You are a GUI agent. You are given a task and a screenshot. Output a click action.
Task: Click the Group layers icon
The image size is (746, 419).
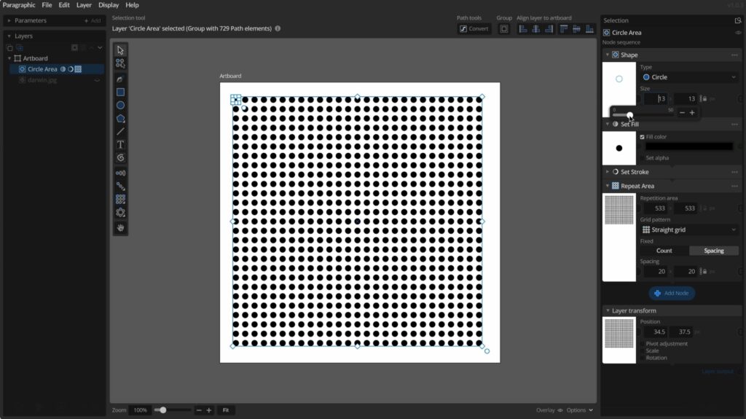coord(503,29)
